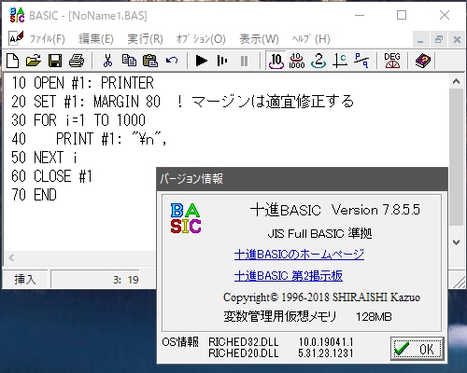Click the バージョン情報 dialog title bar
Screen dimensions: 467x373
pos(302,179)
